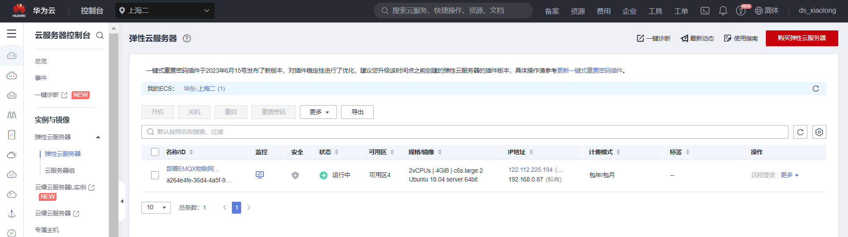
Task: Click the Huawei Cloud logo
Action: [19, 11]
